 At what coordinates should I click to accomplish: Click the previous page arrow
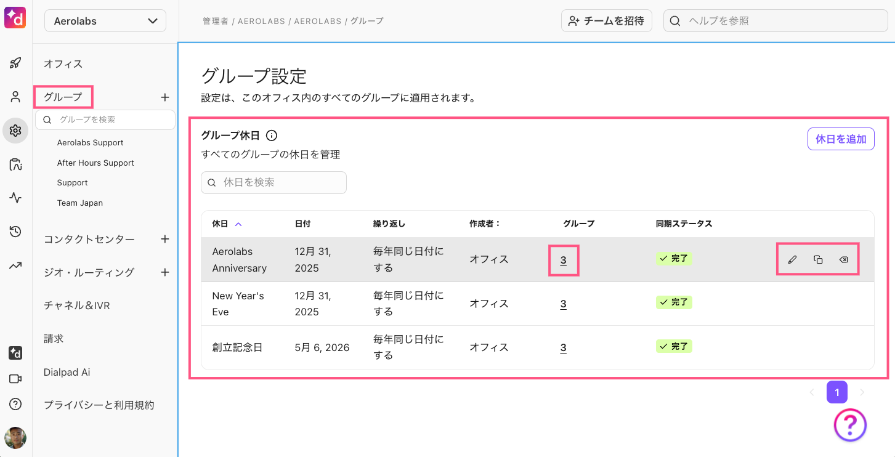pyautogui.click(x=812, y=392)
